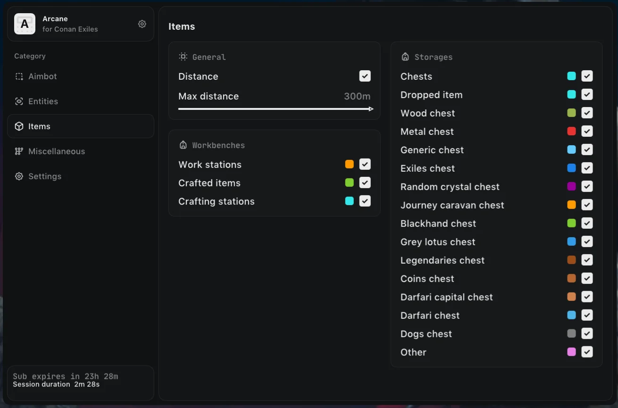Click the Settings gear icon in sidebar

click(x=19, y=176)
